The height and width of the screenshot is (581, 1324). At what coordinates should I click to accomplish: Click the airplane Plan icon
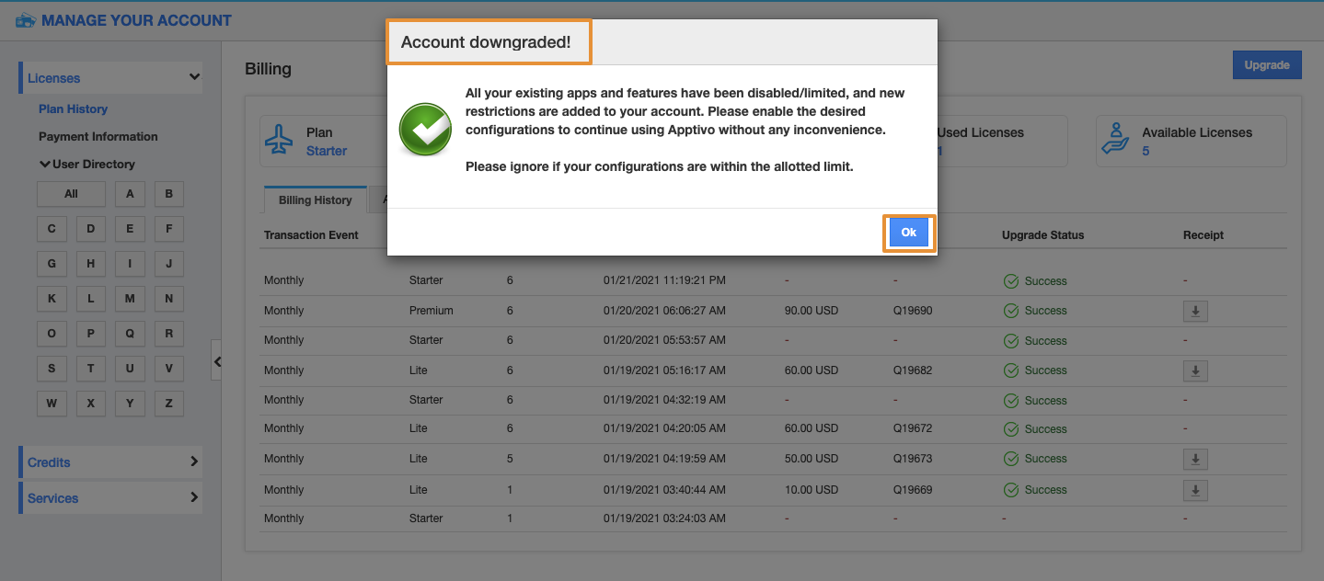click(x=279, y=141)
